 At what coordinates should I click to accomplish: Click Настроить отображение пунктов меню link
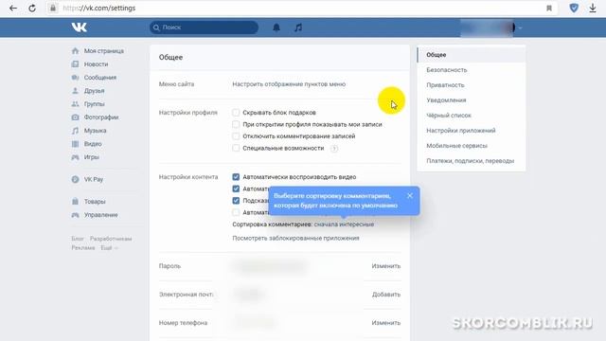point(289,84)
